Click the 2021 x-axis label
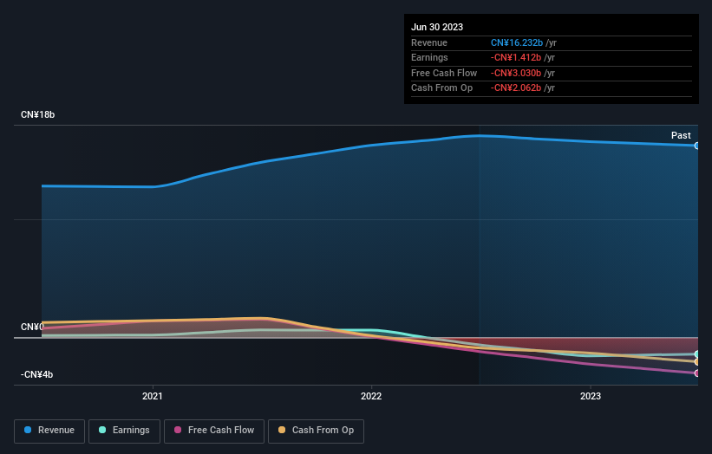 152,396
